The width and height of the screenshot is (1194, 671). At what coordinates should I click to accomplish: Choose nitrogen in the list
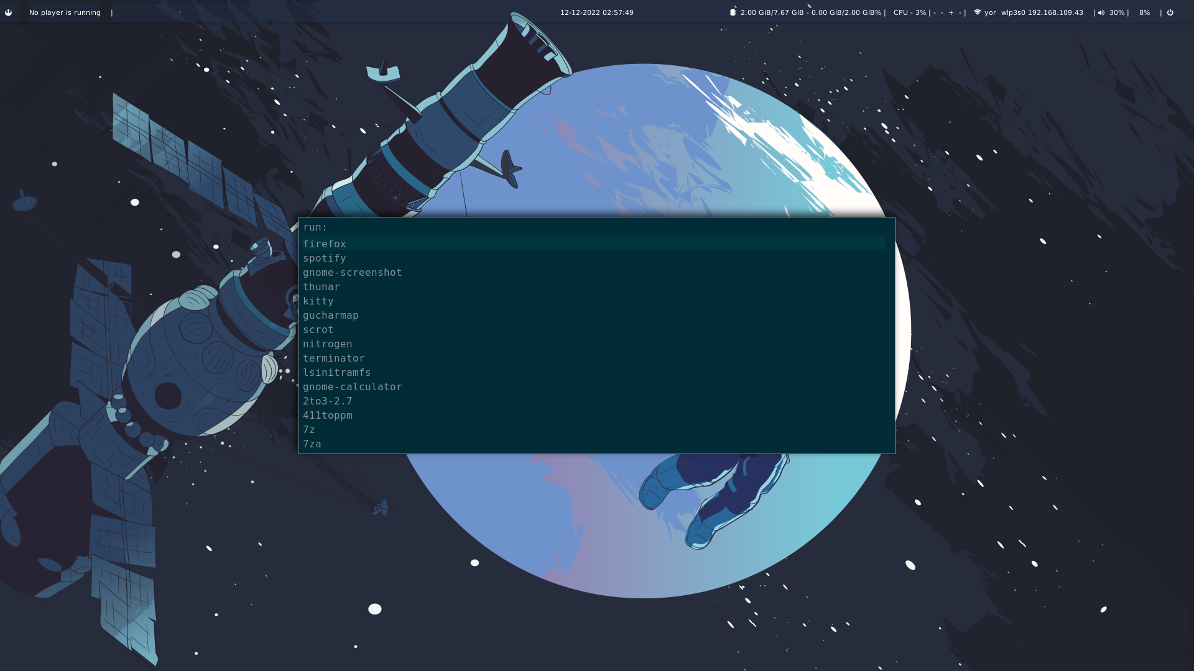[328, 344]
